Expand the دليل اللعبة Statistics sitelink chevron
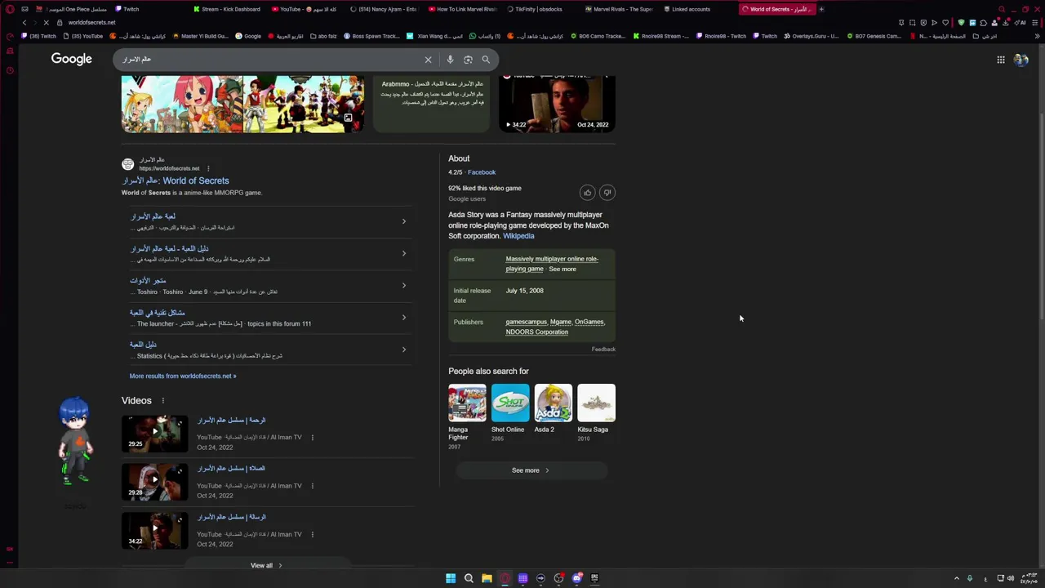 tap(403, 350)
